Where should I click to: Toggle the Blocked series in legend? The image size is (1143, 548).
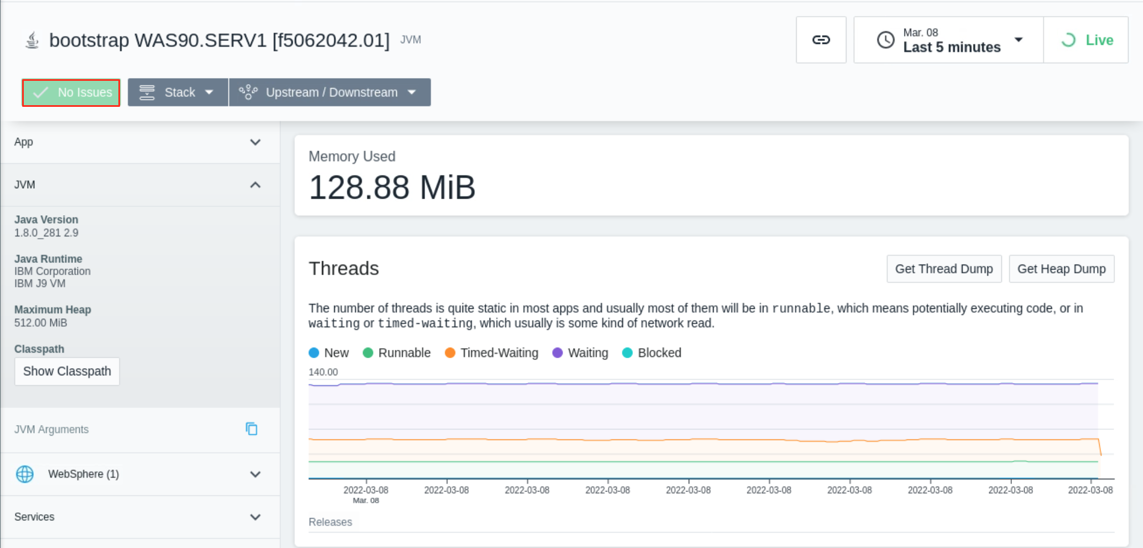[652, 353]
